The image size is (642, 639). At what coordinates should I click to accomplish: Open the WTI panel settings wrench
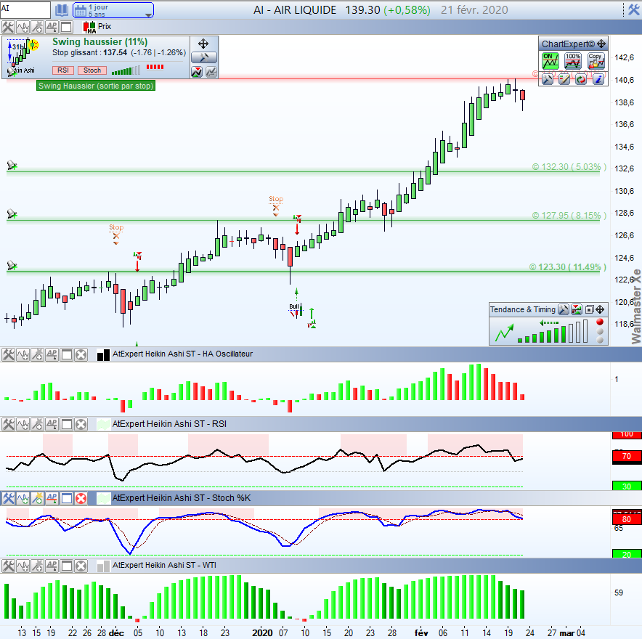(x=8, y=566)
